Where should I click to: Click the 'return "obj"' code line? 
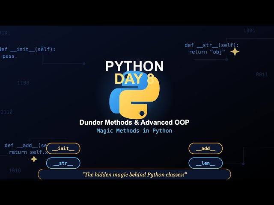[207, 52]
